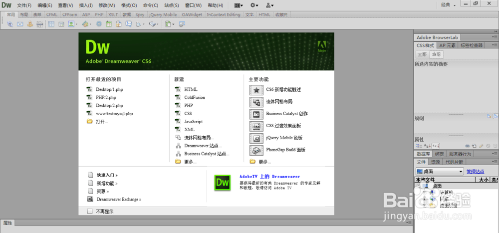The width and height of the screenshot is (499, 233).
Task: Click the Images insert icon
Action: tap(71, 24)
